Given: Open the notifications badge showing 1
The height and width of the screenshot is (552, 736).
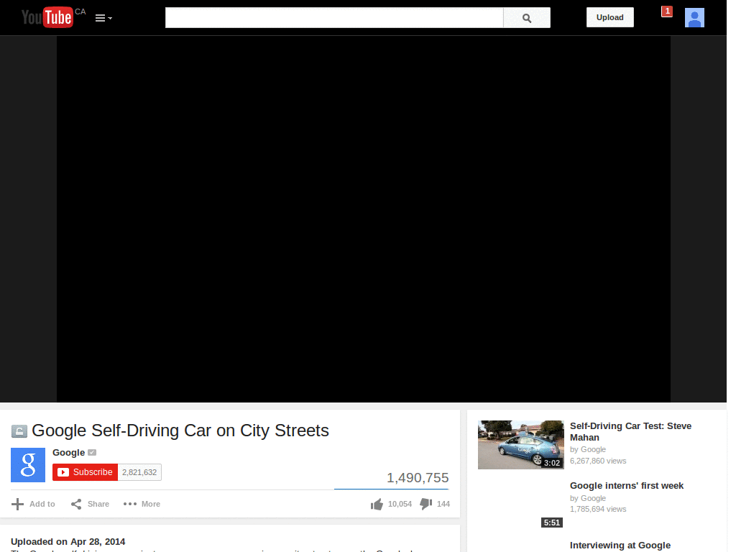Looking at the screenshot, I should click(x=666, y=11).
